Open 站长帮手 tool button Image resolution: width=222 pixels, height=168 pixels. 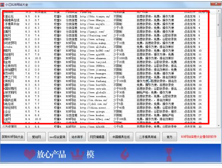tap(77, 137)
